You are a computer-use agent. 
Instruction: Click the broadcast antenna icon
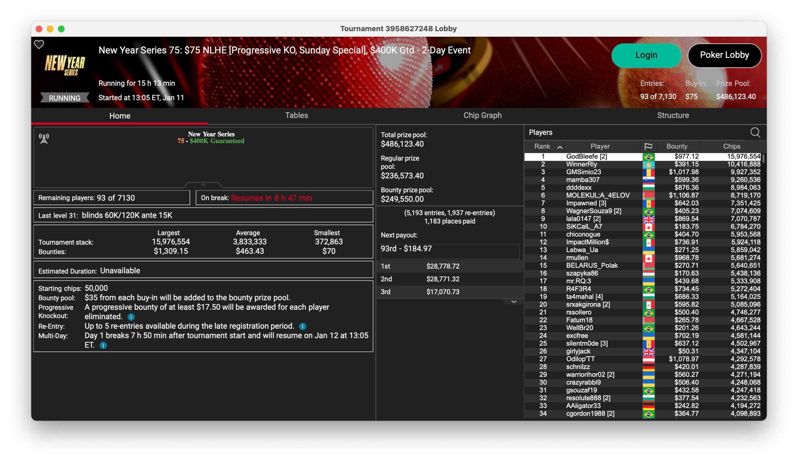tap(44, 138)
